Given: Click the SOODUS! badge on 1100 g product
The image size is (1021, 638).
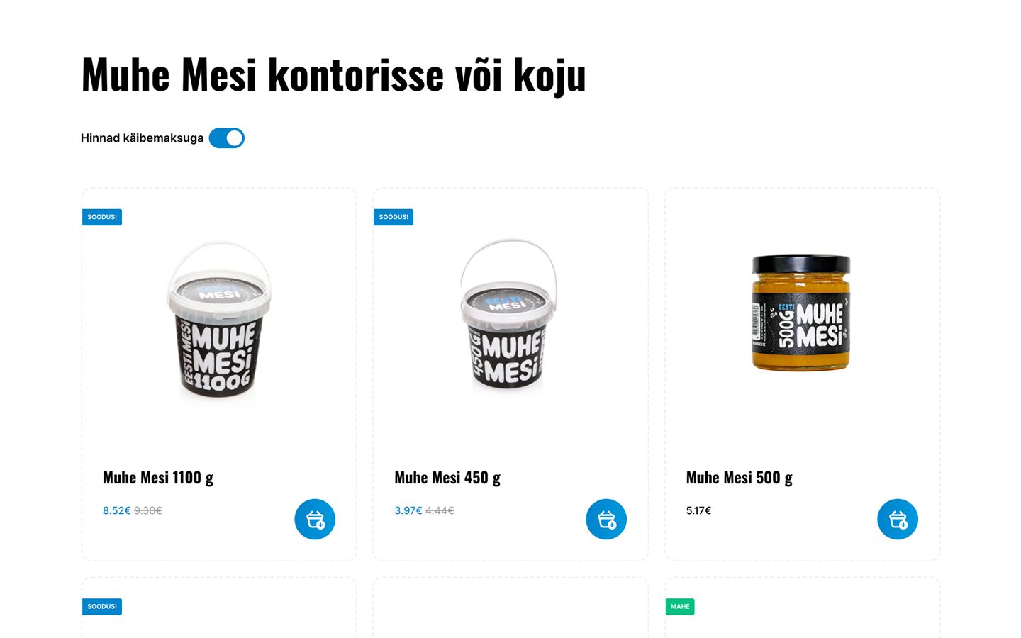Looking at the screenshot, I should click(102, 217).
